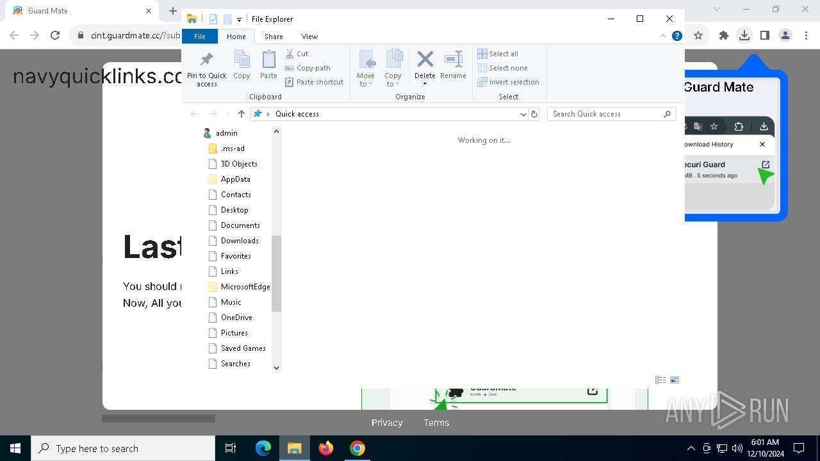Screen dimensions: 820x461
Task: Open new Chrome tab
Action: click(172, 11)
